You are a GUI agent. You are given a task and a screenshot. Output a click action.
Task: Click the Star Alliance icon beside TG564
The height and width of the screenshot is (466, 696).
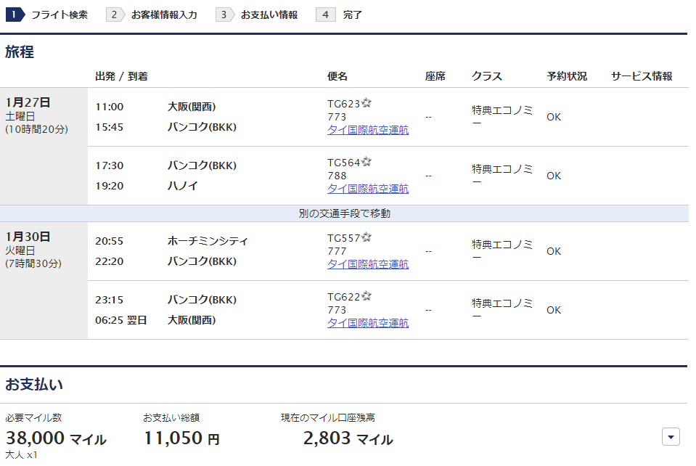tap(367, 162)
